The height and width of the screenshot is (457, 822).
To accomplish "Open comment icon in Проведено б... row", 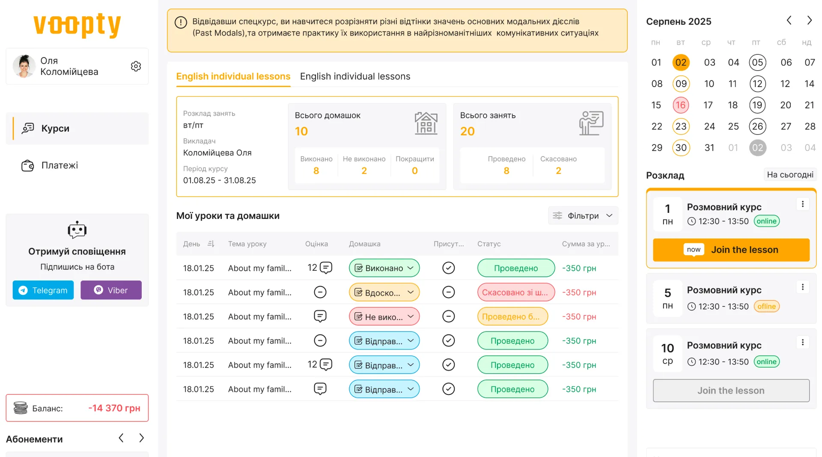I will [320, 317].
